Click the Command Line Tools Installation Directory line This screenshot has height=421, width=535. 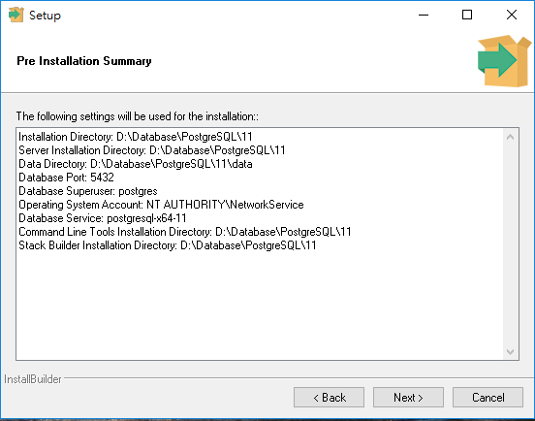pyautogui.click(x=185, y=232)
